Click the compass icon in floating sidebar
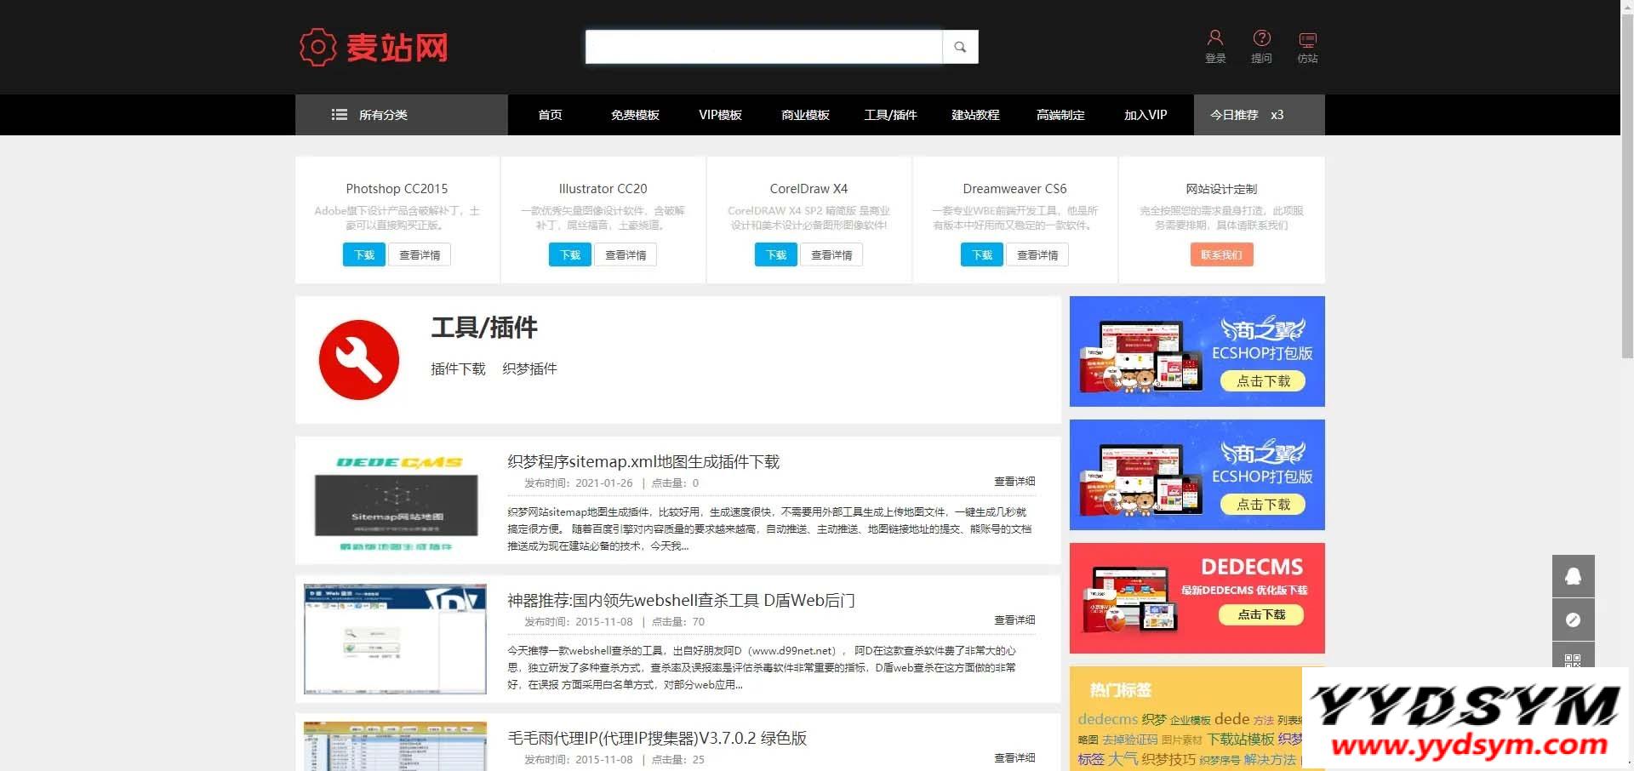This screenshot has height=771, width=1634. tap(1573, 620)
